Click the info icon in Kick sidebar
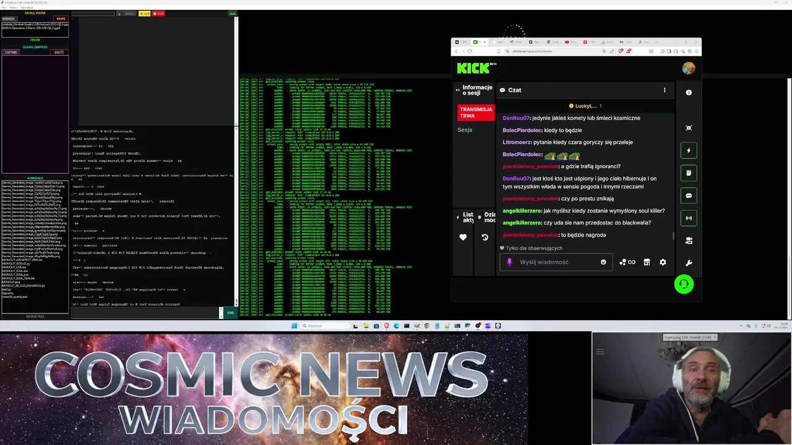 tap(689, 93)
